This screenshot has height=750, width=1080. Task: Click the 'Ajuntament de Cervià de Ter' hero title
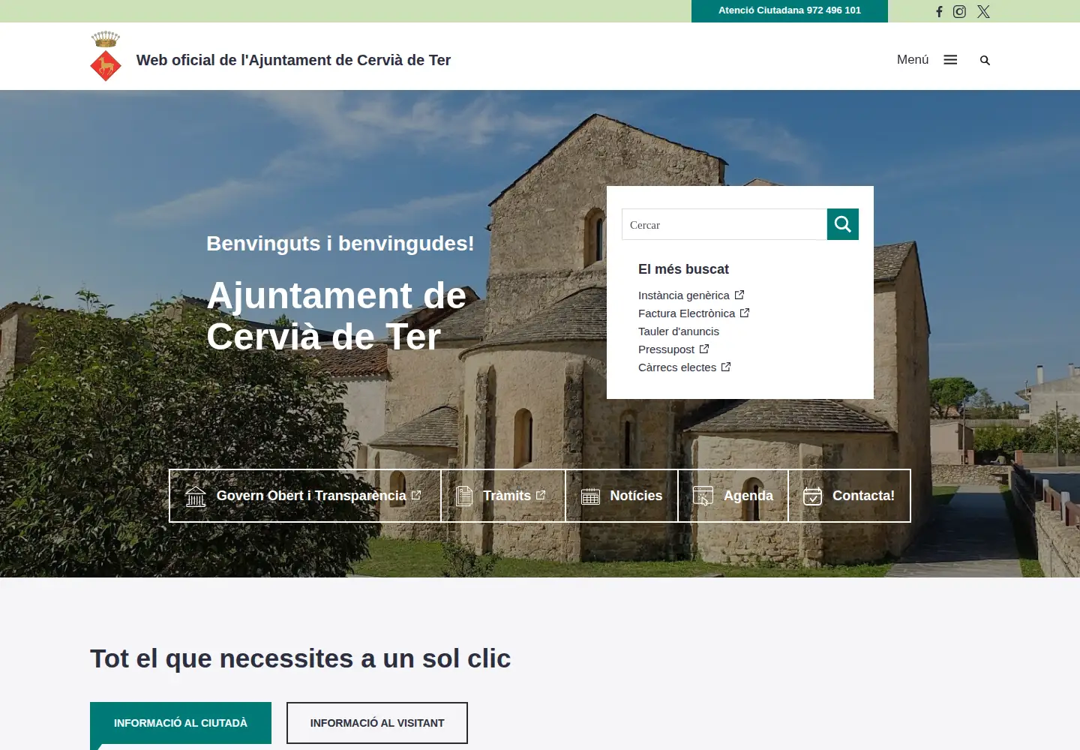point(337,316)
